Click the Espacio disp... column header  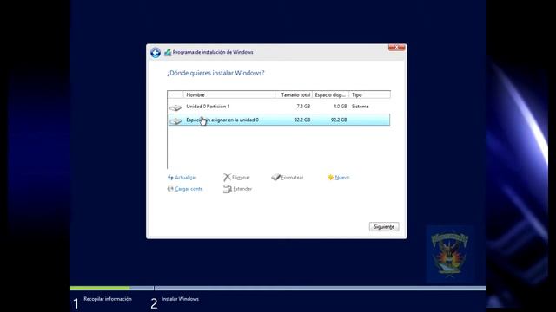coord(330,94)
